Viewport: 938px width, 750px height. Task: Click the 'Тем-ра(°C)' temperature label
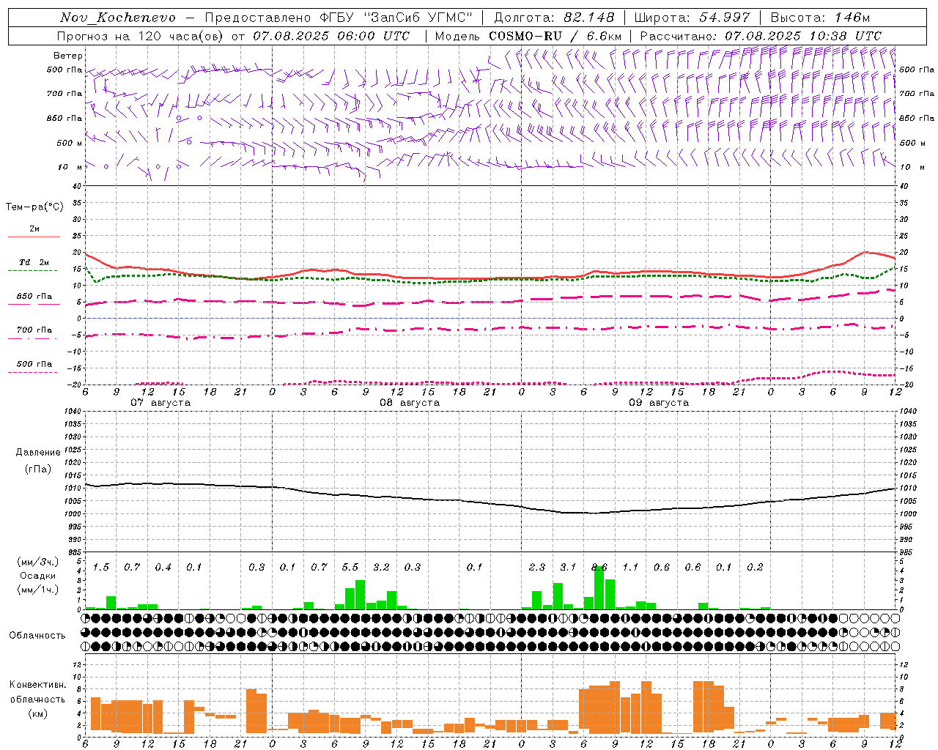point(34,207)
